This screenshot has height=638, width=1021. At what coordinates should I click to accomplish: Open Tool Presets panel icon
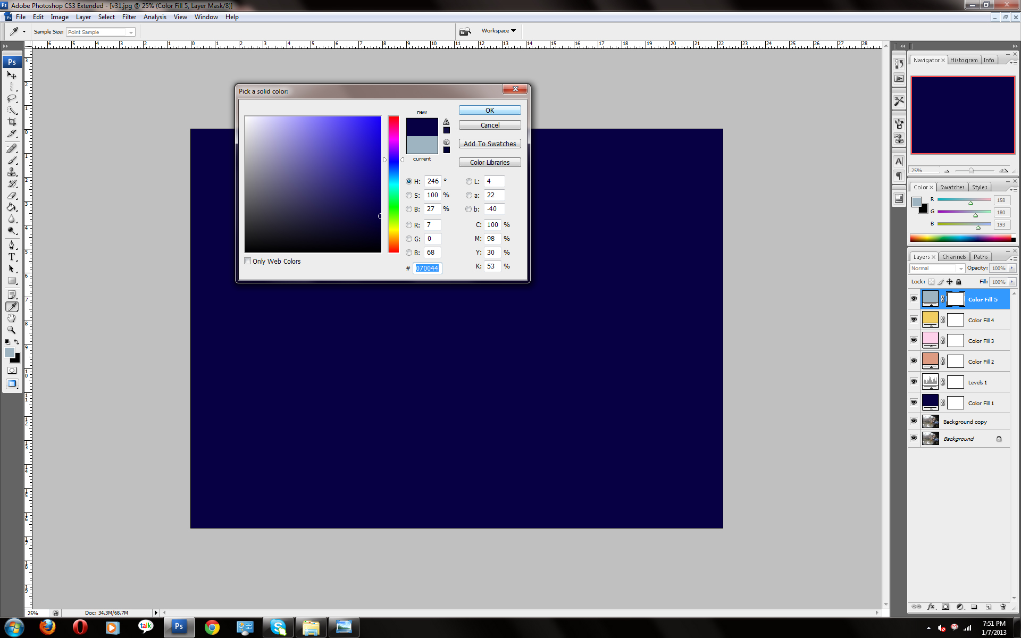coord(899,100)
